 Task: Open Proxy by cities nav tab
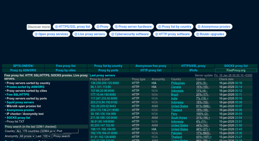coord(66,70)
